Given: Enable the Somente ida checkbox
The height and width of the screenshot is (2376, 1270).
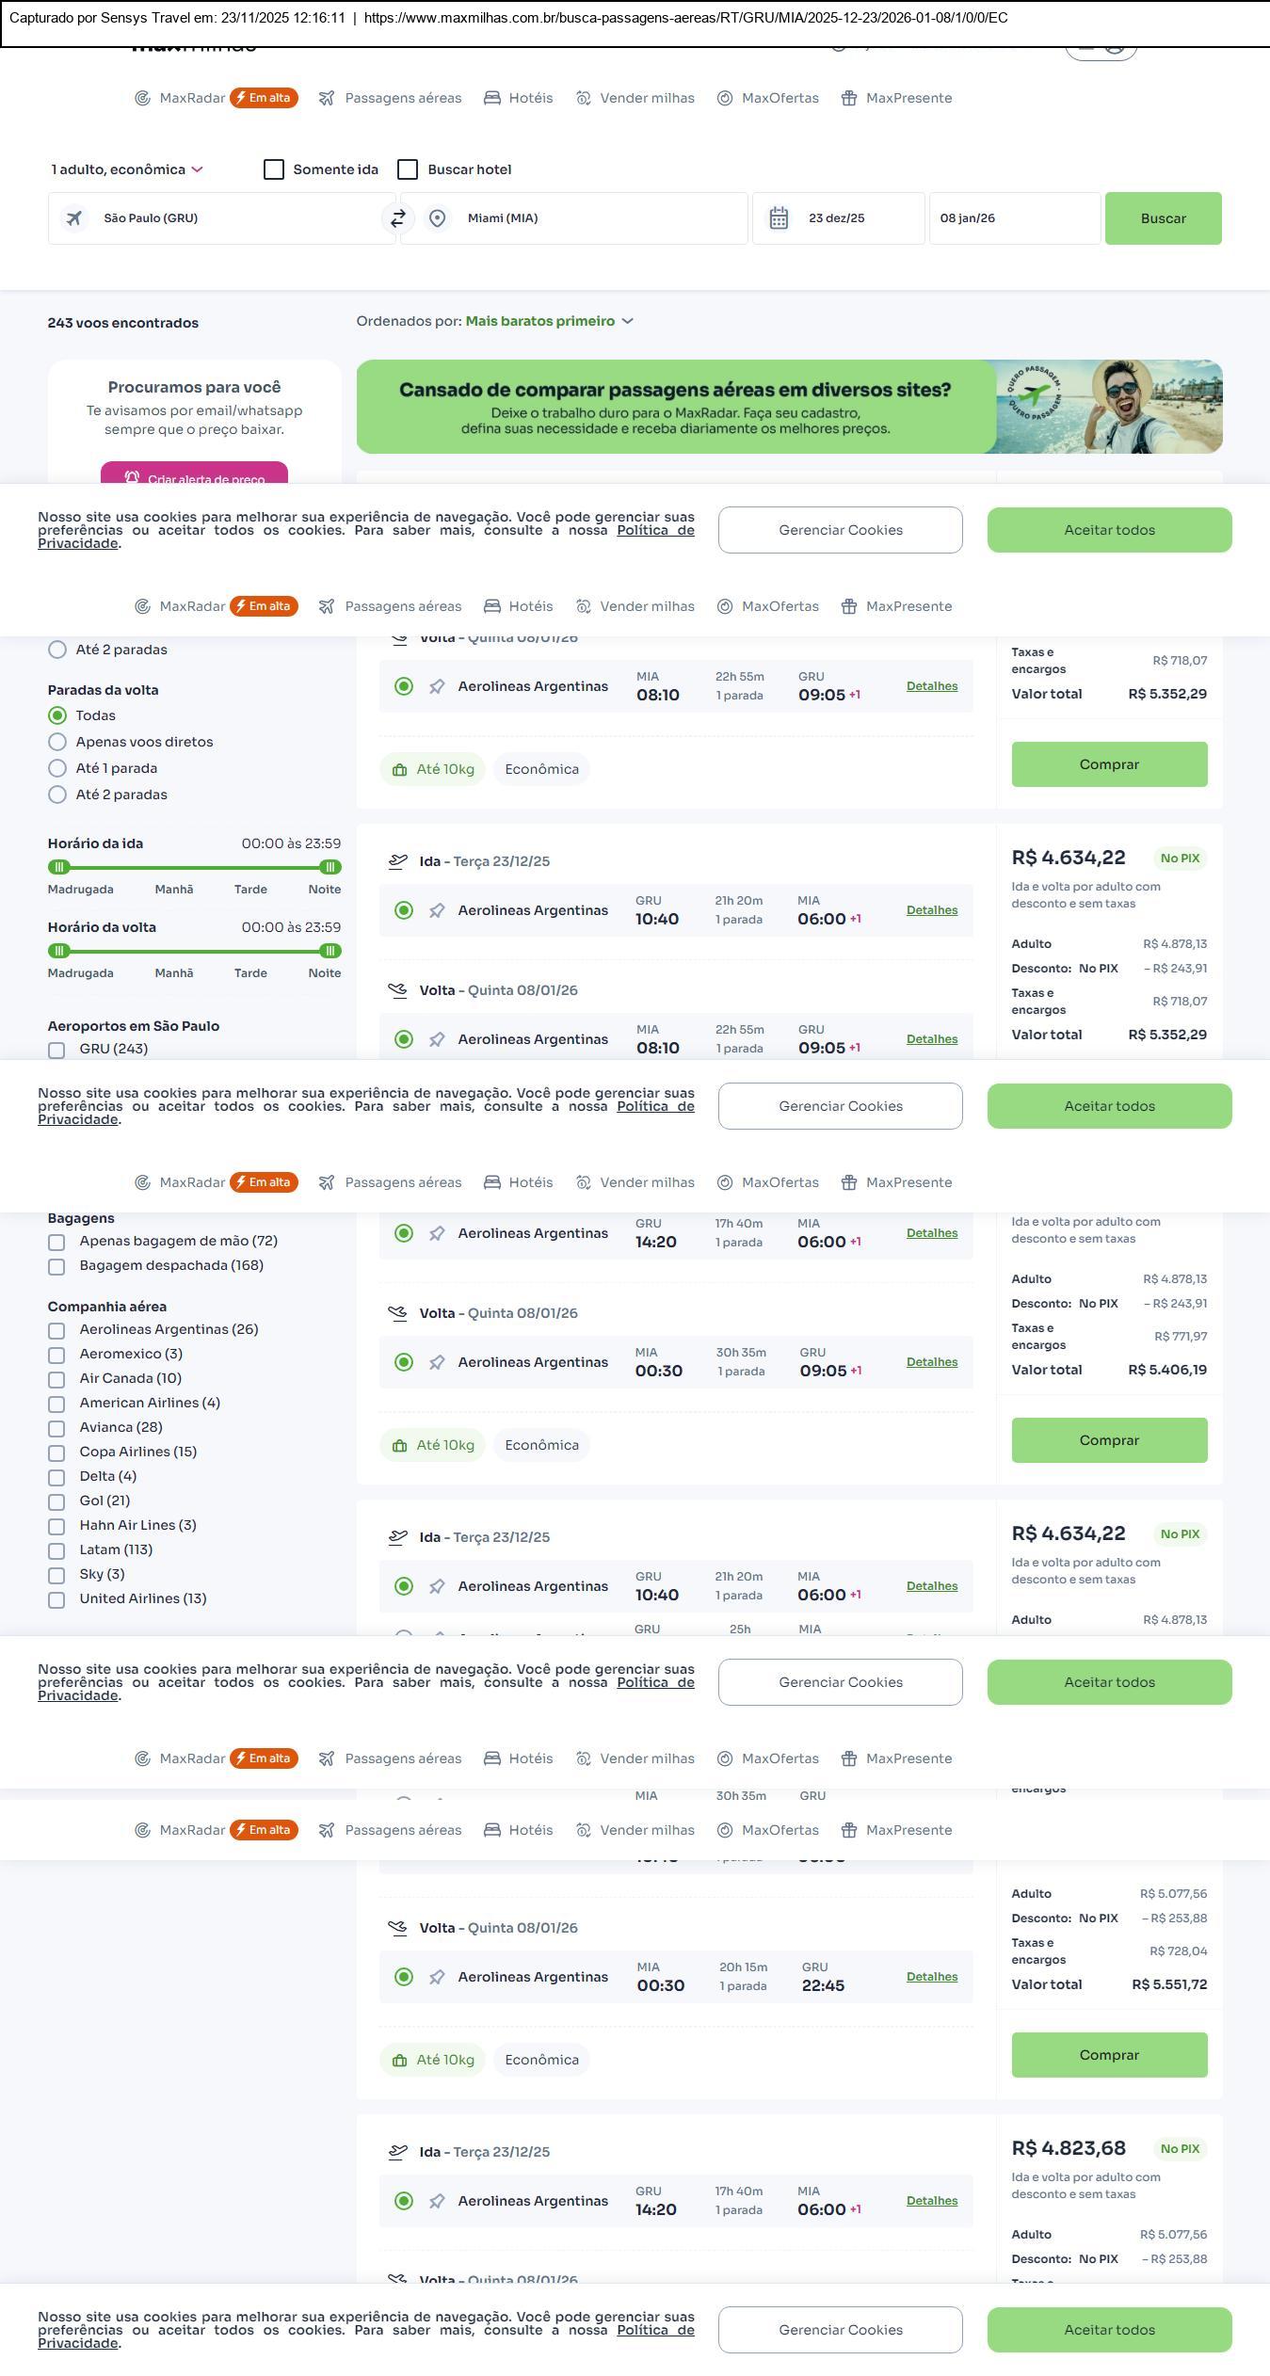Looking at the screenshot, I should tap(274, 169).
